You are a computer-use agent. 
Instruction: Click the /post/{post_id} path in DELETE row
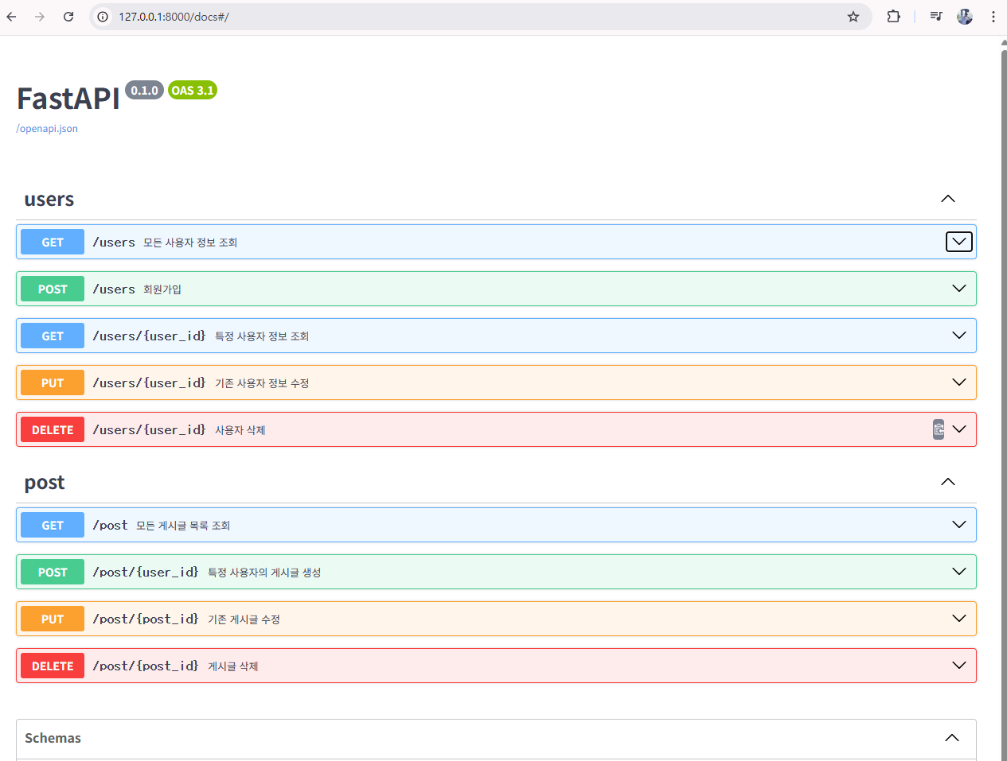[146, 666]
